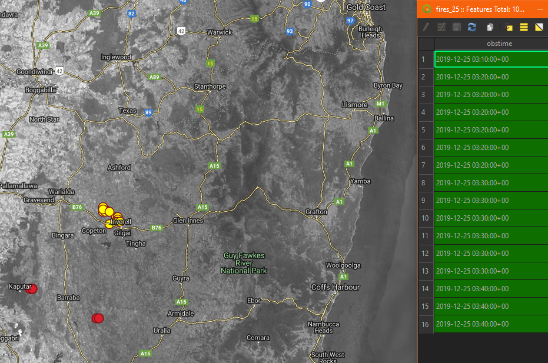Viewport: 548px width, 363px height.
Task: Click obstime cell in row 14
Action: point(491,289)
